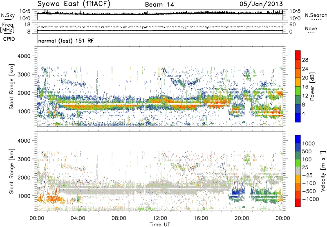Select the 'Beam 14' heading text

159,5
